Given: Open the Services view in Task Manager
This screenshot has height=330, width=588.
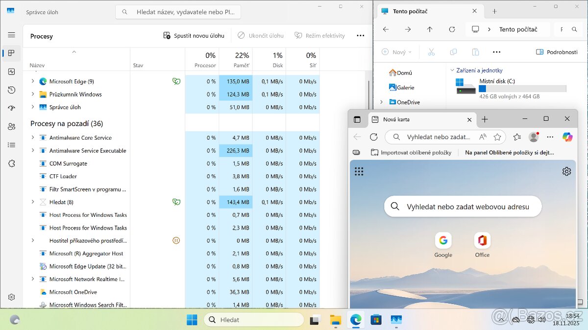Looking at the screenshot, I should click(11, 164).
